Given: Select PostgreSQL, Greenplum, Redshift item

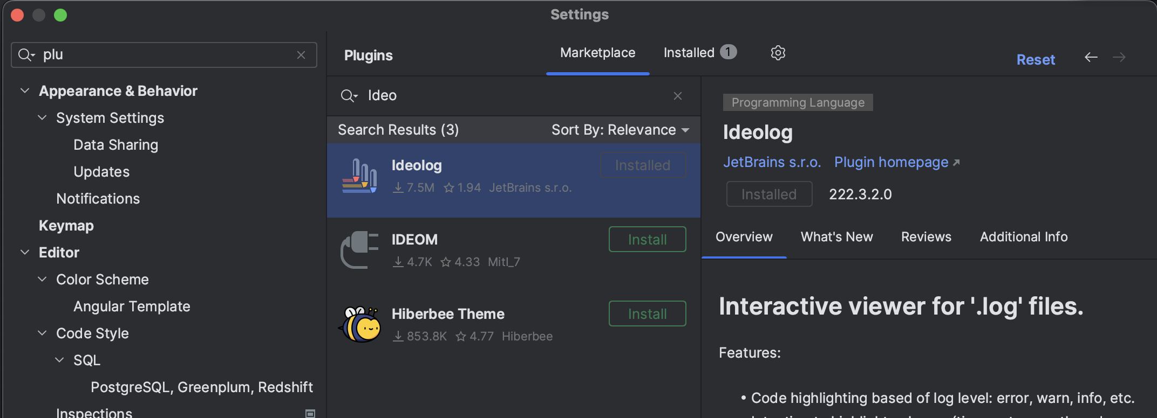Looking at the screenshot, I should tap(202, 387).
